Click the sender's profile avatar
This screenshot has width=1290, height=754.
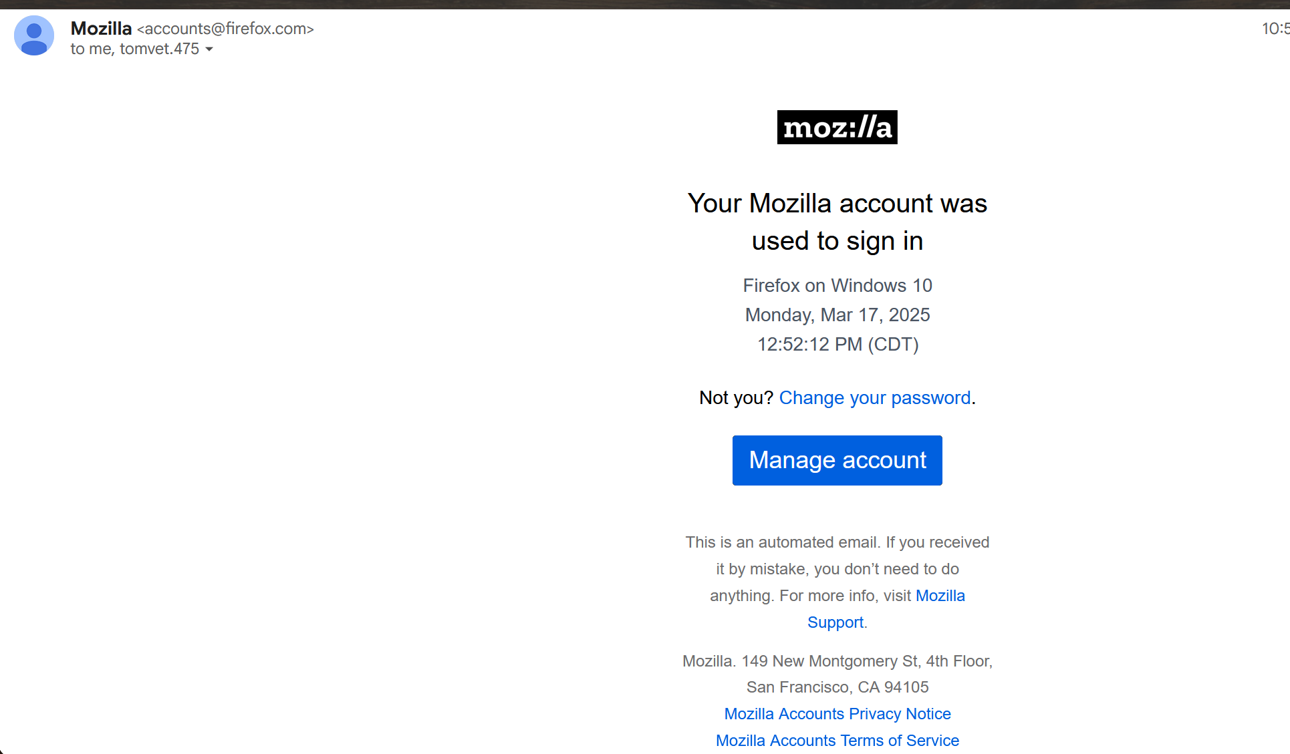tap(34, 36)
